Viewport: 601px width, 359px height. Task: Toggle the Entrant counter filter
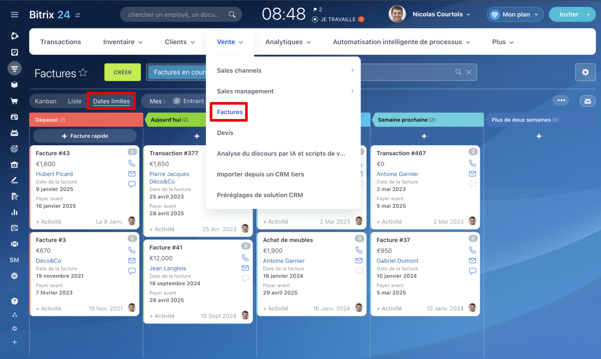(x=188, y=101)
